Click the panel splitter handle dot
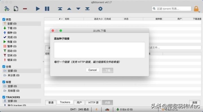Screen dimensions: 203x112 [x=43, y=62]
